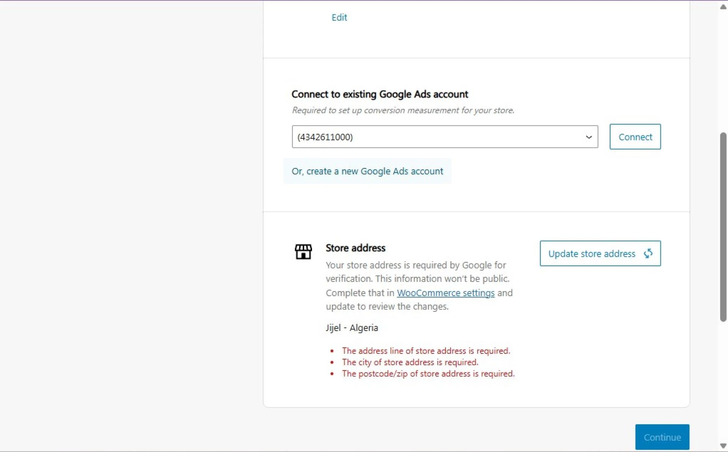
Task: Click the scrollbar up arrow
Action: click(723, 7)
